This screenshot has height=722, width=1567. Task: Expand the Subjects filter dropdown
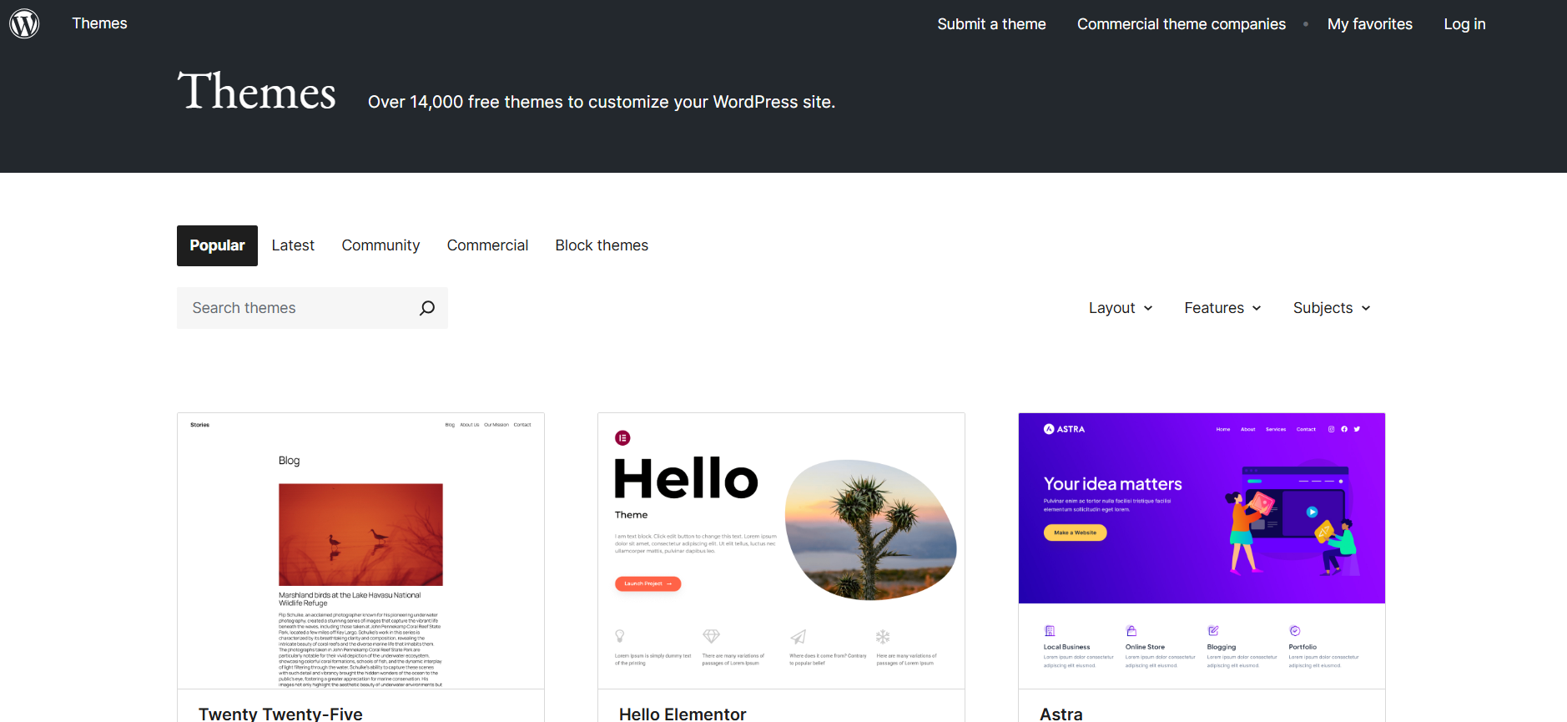coord(1332,308)
